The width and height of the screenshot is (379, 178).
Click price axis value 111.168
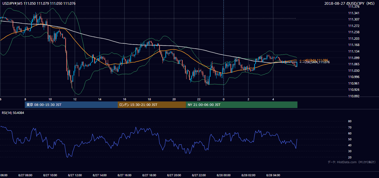[354, 45]
